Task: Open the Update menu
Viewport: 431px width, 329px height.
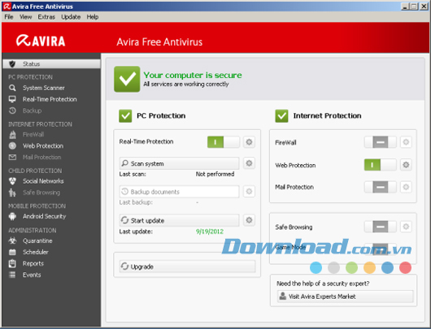Action: pyautogui.click(x=71, y=17)
